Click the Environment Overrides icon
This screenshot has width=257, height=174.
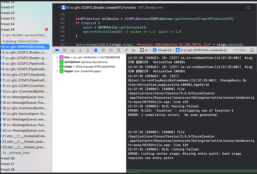point(118,50)
